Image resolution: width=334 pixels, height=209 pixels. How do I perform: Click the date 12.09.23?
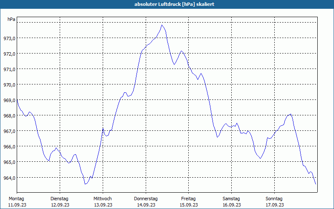click(x=60, y=205)
